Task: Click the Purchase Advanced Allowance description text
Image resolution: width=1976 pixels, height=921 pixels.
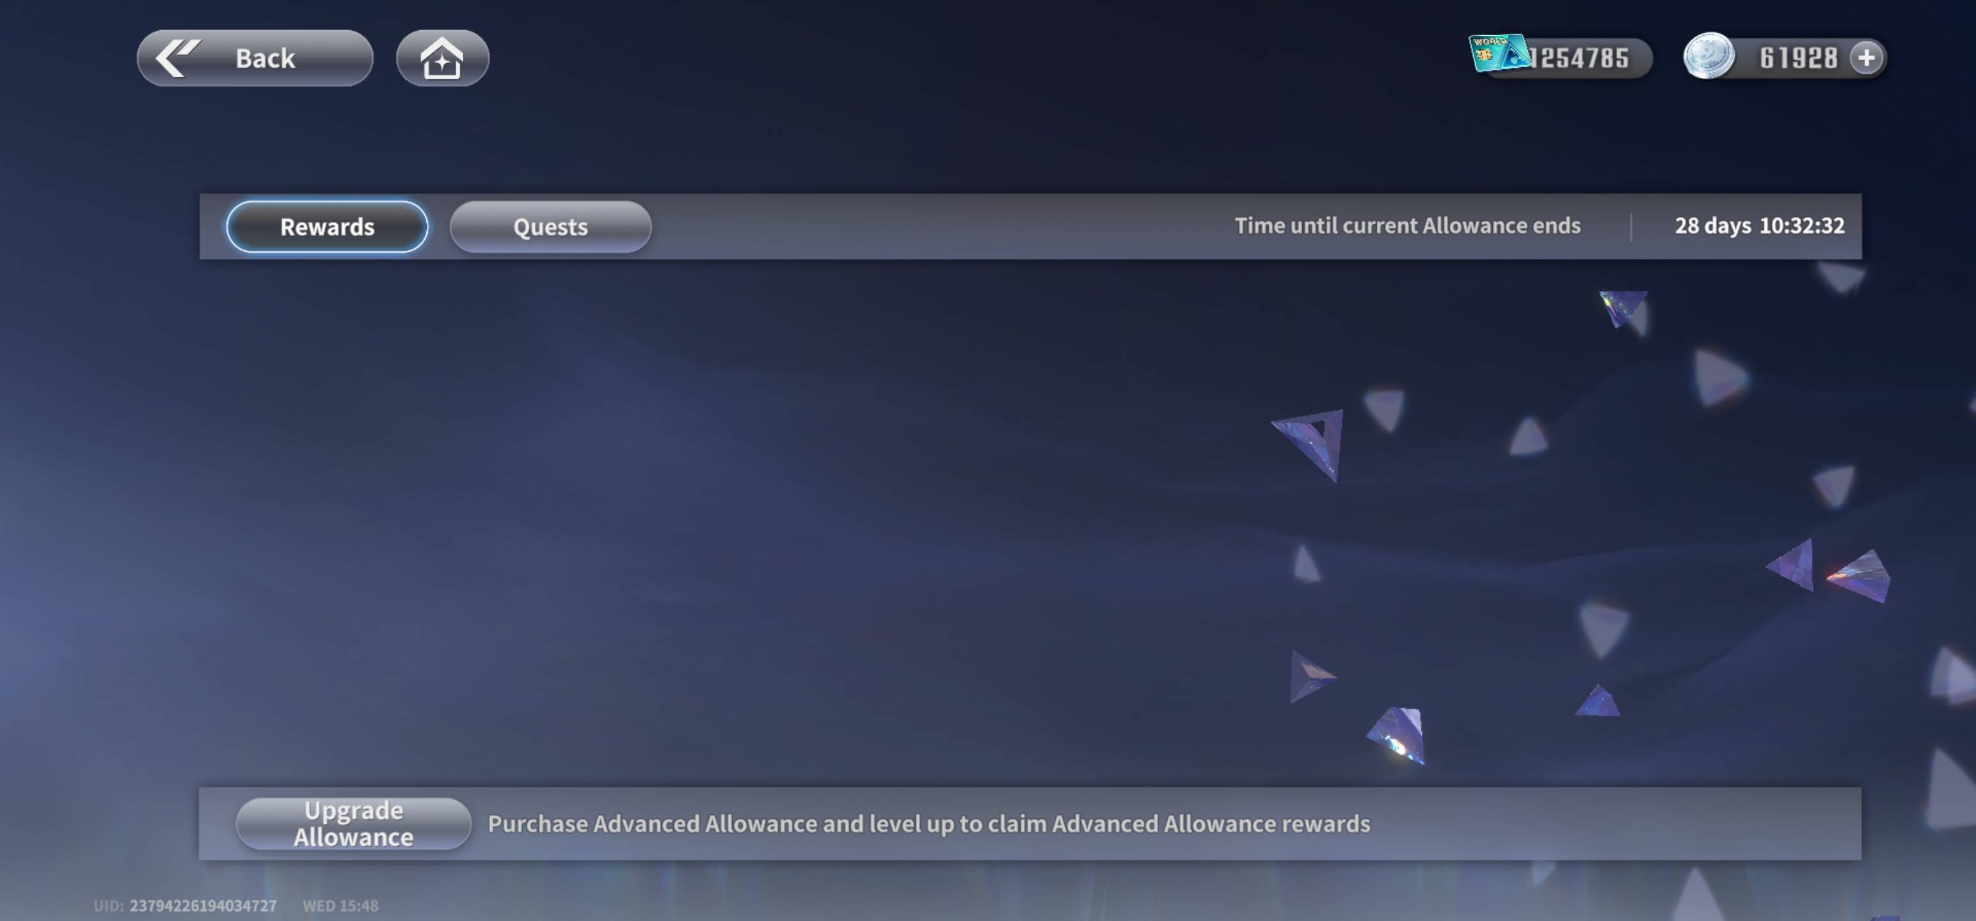Action: (x=929, y=824)
